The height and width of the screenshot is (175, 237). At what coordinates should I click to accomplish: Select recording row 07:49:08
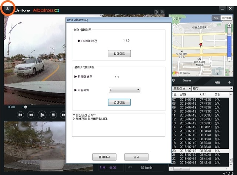(x=200, y=111)
